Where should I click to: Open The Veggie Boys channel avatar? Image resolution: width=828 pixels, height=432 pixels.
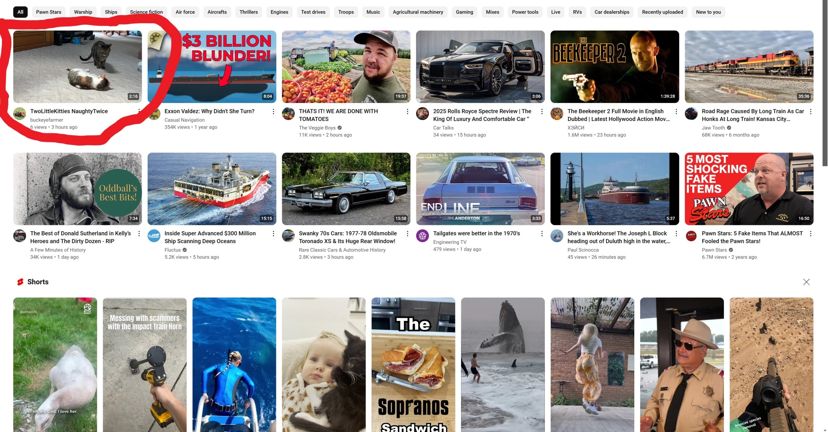pos(288,114)
